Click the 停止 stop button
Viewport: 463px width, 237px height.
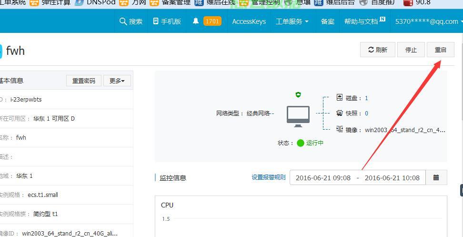(x=411, y=50)
